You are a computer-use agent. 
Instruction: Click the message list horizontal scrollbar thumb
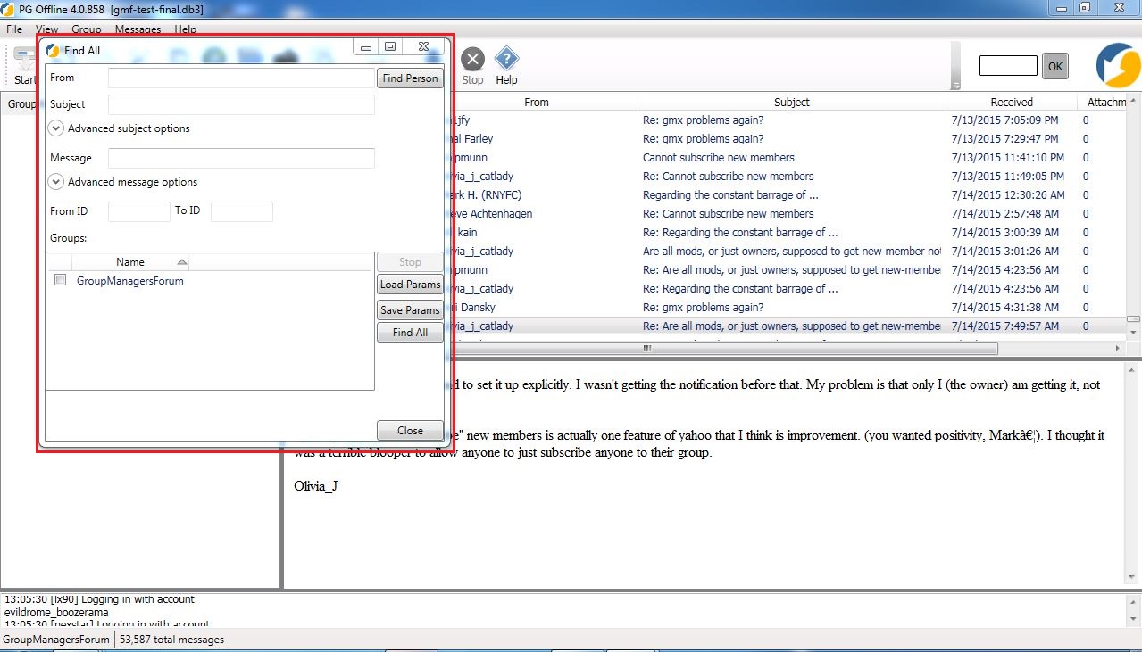647,348
